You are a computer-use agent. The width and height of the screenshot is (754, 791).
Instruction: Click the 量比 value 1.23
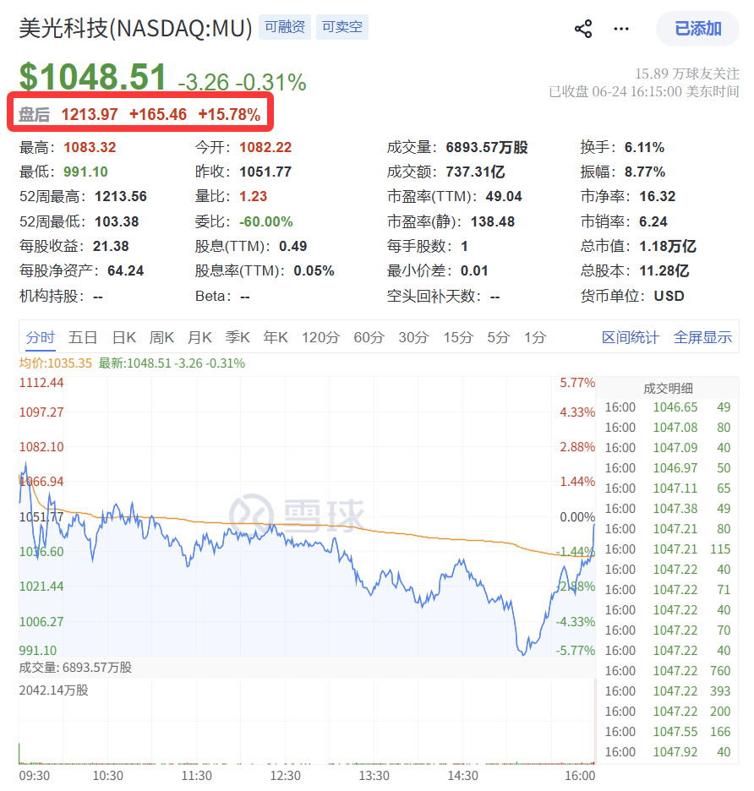254,196
